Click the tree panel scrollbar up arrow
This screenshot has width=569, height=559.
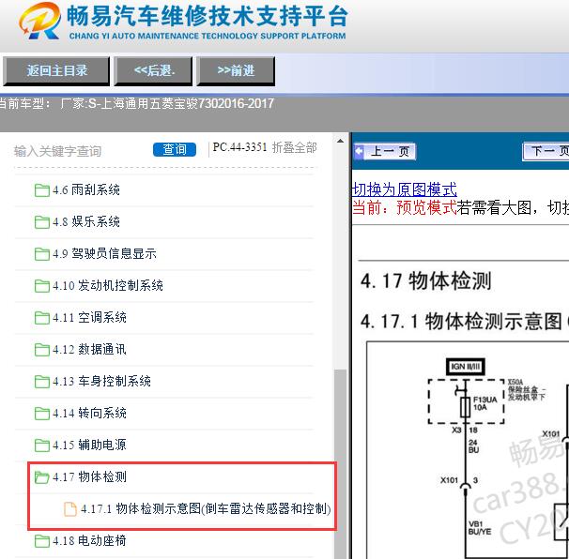click(x=340, y=141)
